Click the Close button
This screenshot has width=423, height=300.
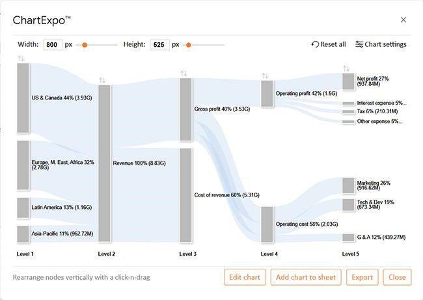pyautogui.click(x=397, y=277)
